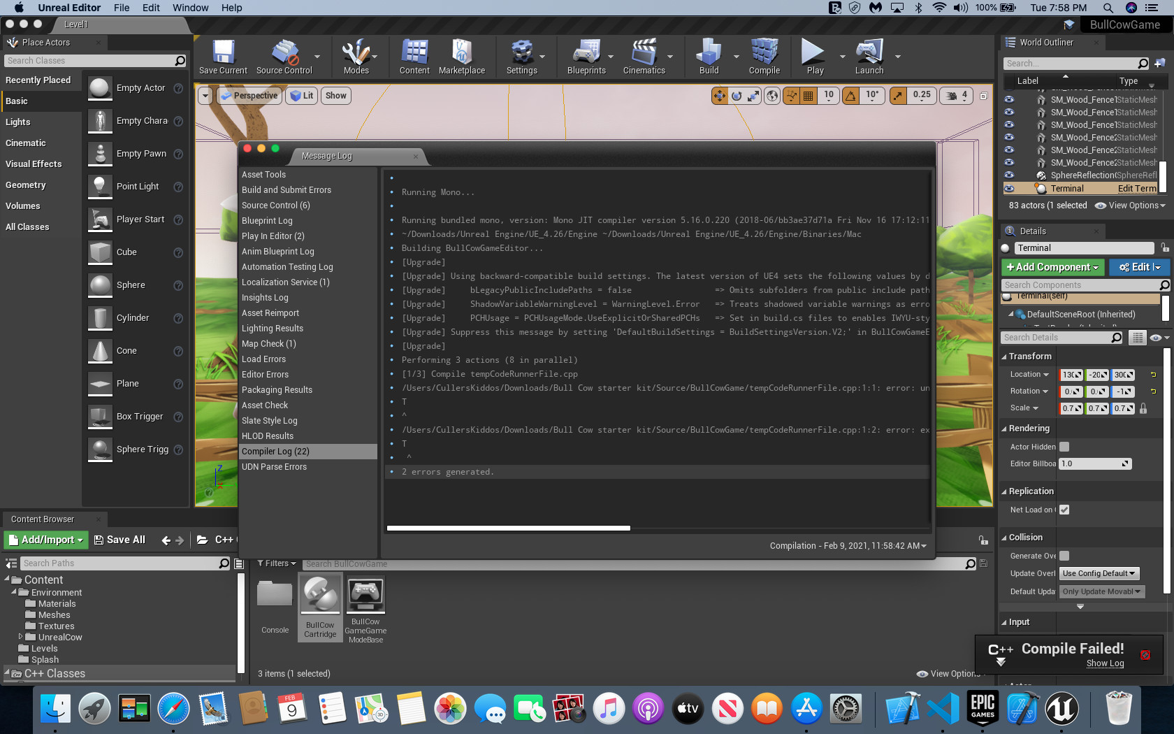Toggle visibility of the Terminal actor
Image resolution: width=1174 pixels, height=734 pixels.
tap(1008, 188)
